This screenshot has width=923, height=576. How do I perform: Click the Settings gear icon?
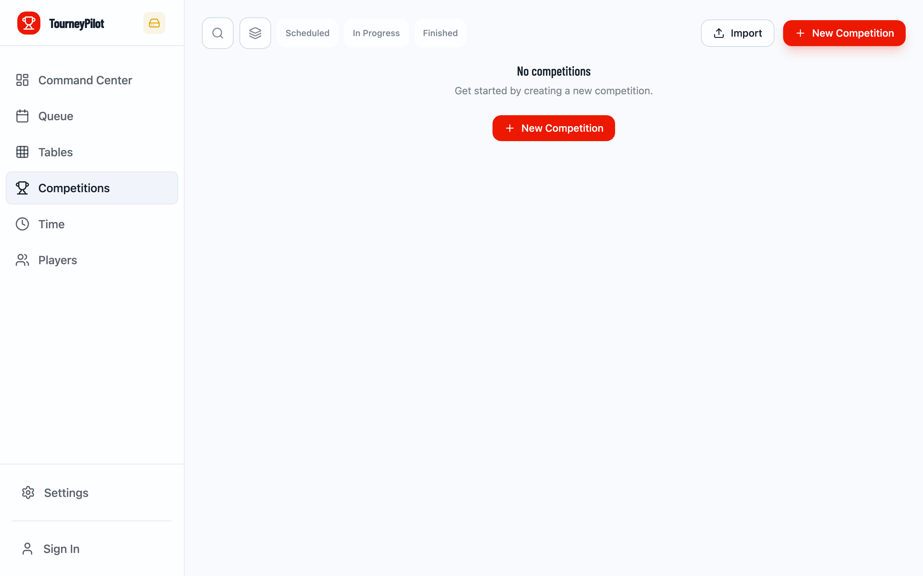(x=28, y=492)
